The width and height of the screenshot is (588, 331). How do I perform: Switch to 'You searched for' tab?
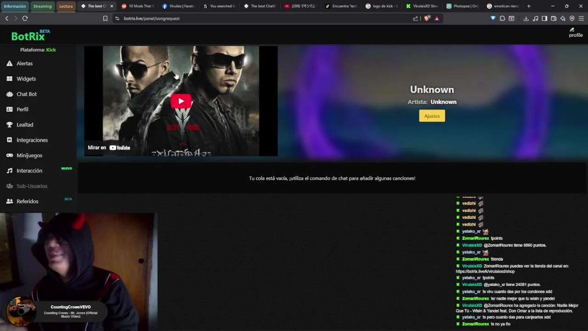click(219, 6)
